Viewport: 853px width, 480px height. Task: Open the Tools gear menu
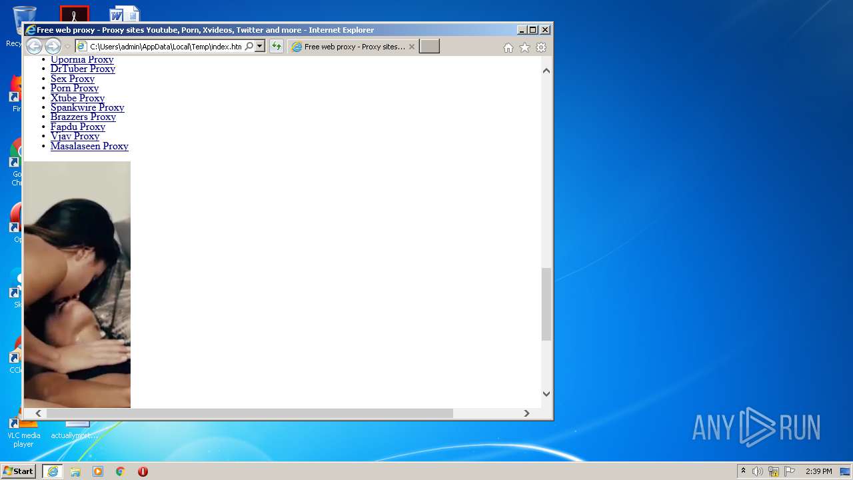tap(541, 47)
